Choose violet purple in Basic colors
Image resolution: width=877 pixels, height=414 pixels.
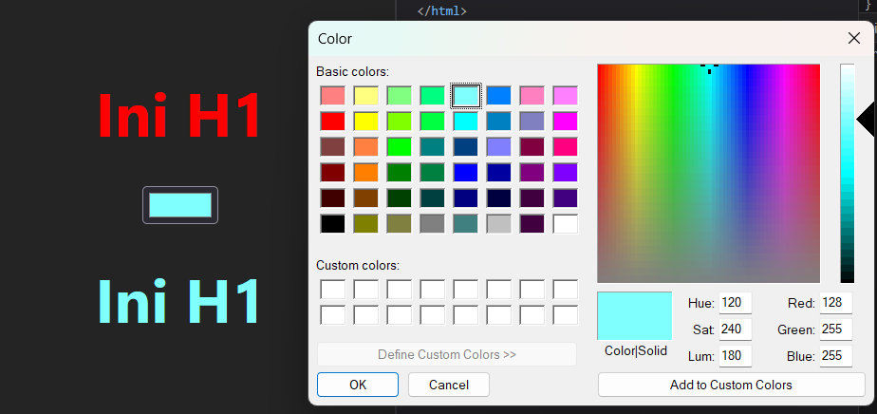click(566, 172)
